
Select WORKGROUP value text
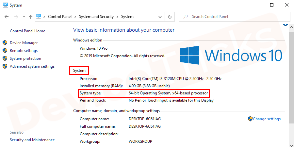[x=140, y=141]
